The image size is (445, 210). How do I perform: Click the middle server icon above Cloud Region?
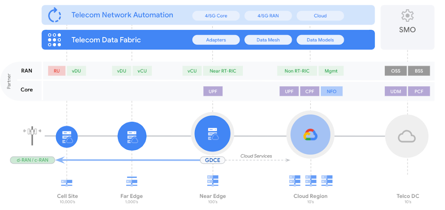click(311, 181)
